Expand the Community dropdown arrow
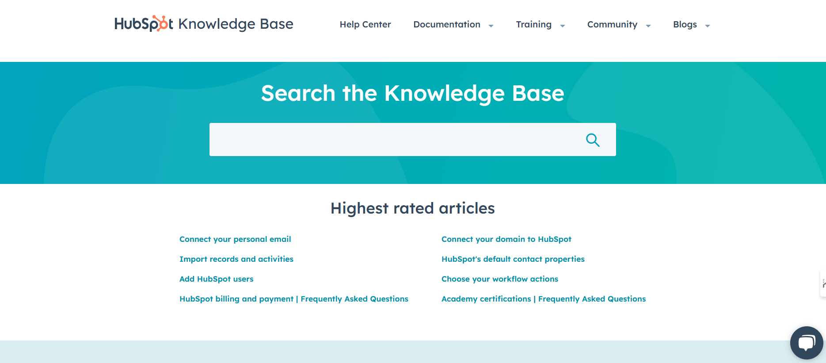Image resolution: width=826 pixels, height=363 pixels. tap(648, 26)
